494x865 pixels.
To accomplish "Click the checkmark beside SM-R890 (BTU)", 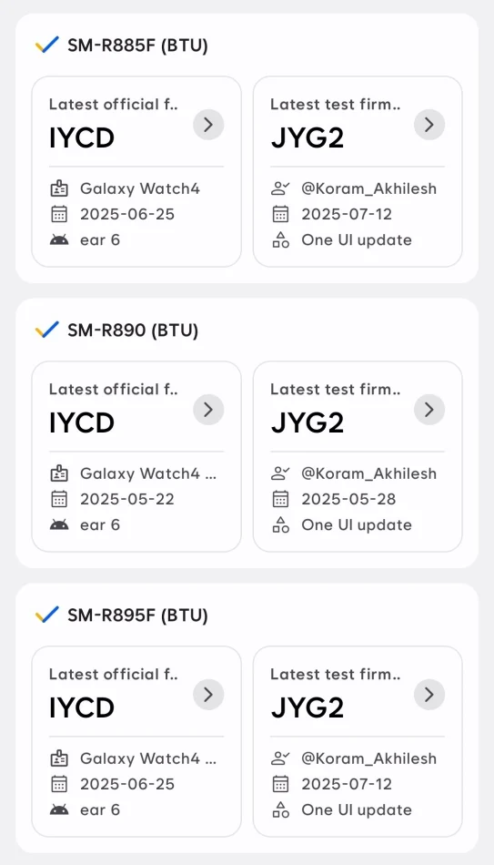I will click(47, 330).
